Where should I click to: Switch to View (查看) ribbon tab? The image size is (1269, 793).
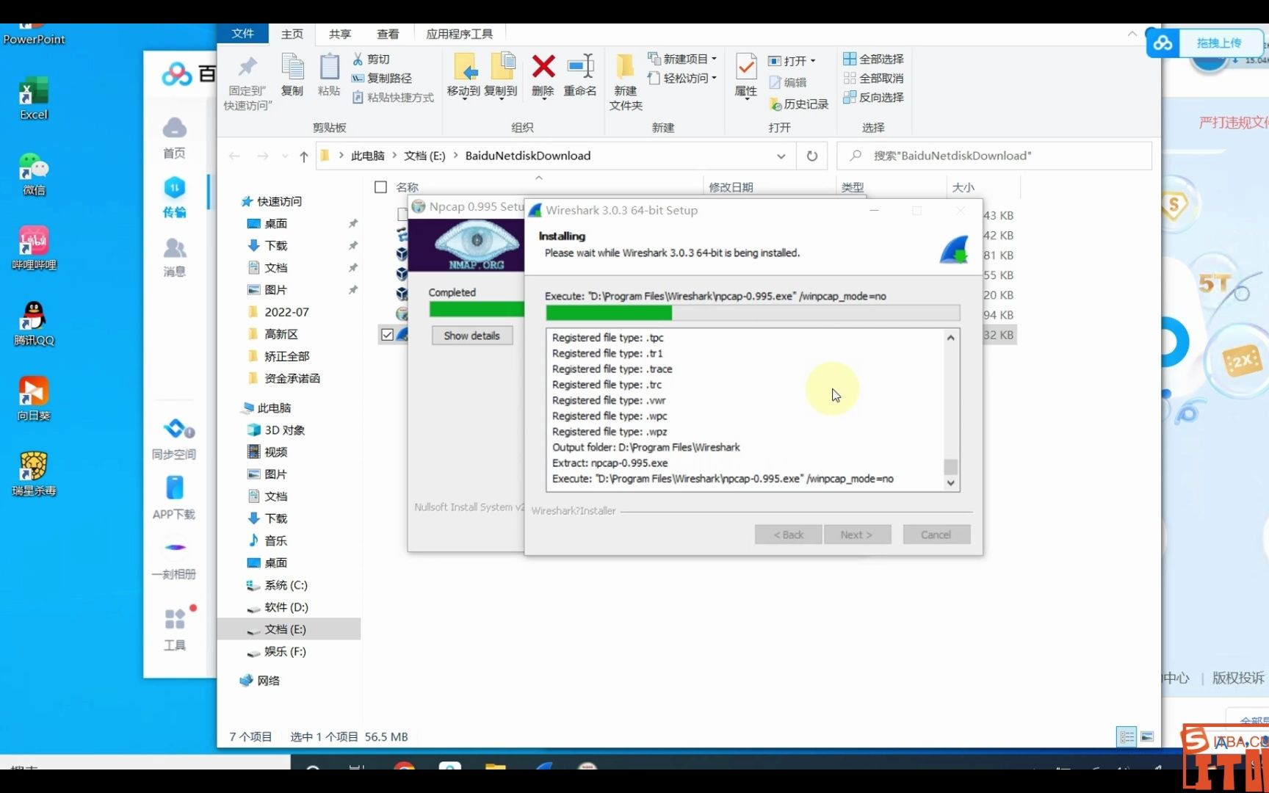coord(388,34)
